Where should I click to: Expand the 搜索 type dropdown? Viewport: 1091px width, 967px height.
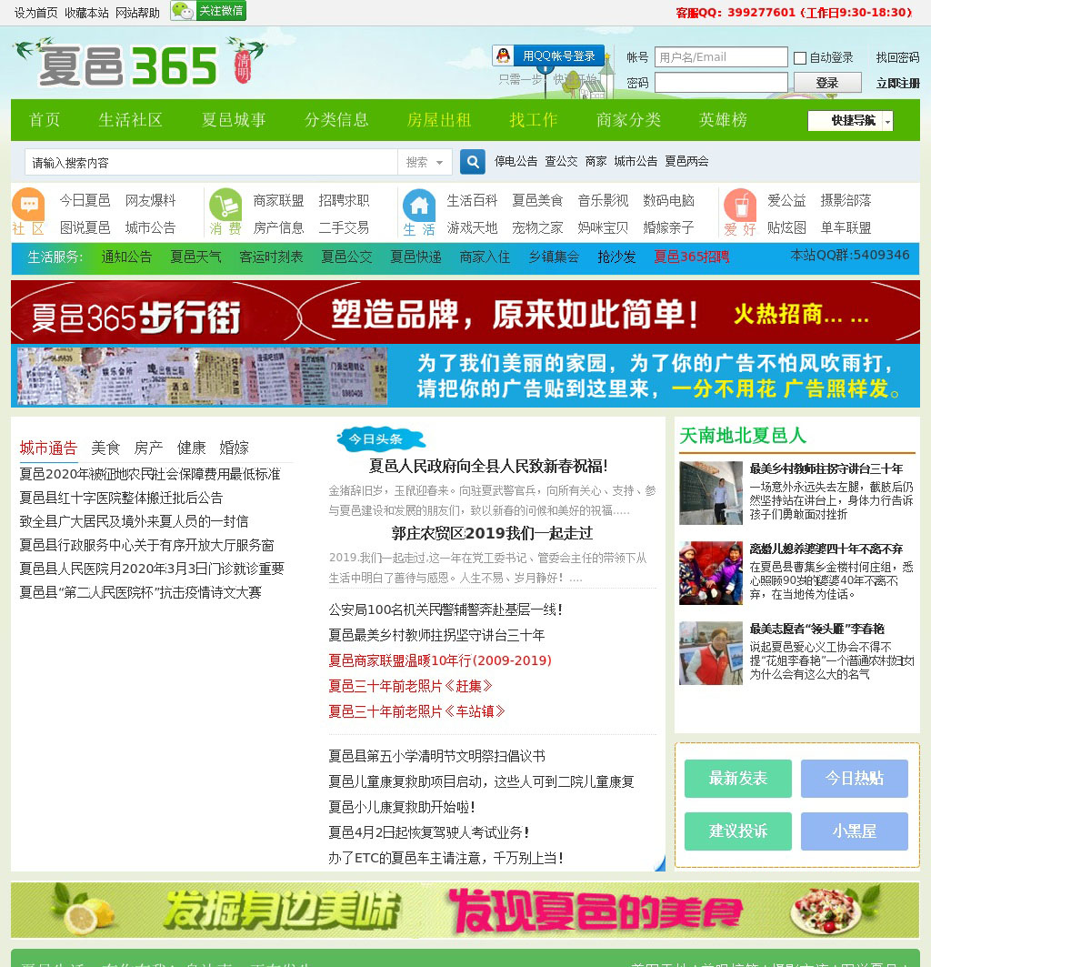point(424,162)
